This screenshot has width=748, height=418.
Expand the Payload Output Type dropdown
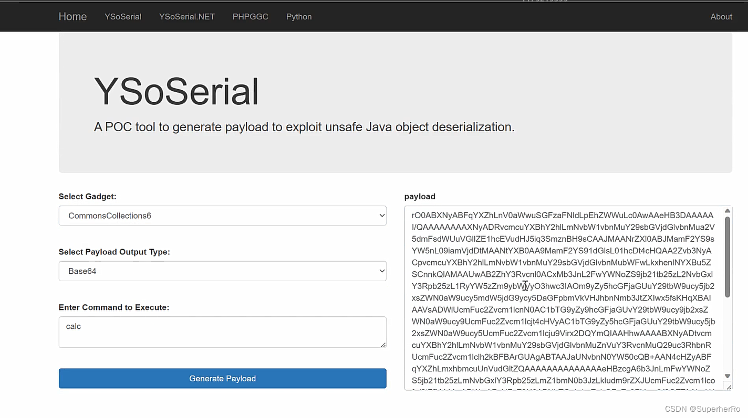coord(223,271)
